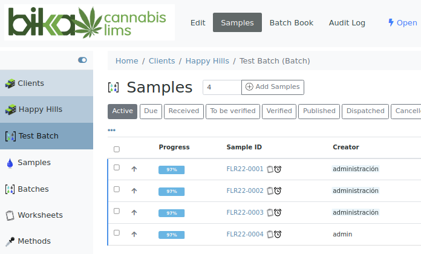Click the Worksheets clipboard icon in the sidebar
The image size is (421, 254).
(x=10, y=215)
